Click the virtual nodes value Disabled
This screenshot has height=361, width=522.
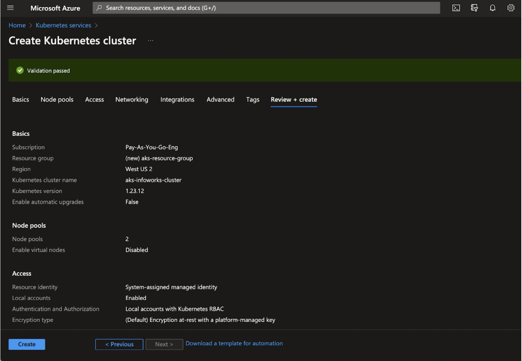pyautogui.click(x=137, y=250)
